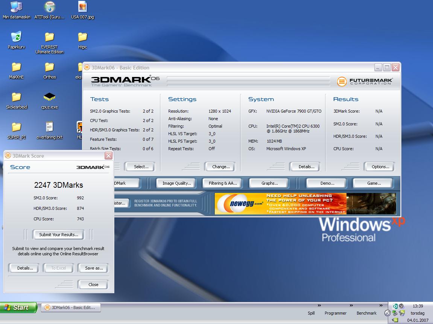Select the USA 007.jpg image file

click(82, 10)
